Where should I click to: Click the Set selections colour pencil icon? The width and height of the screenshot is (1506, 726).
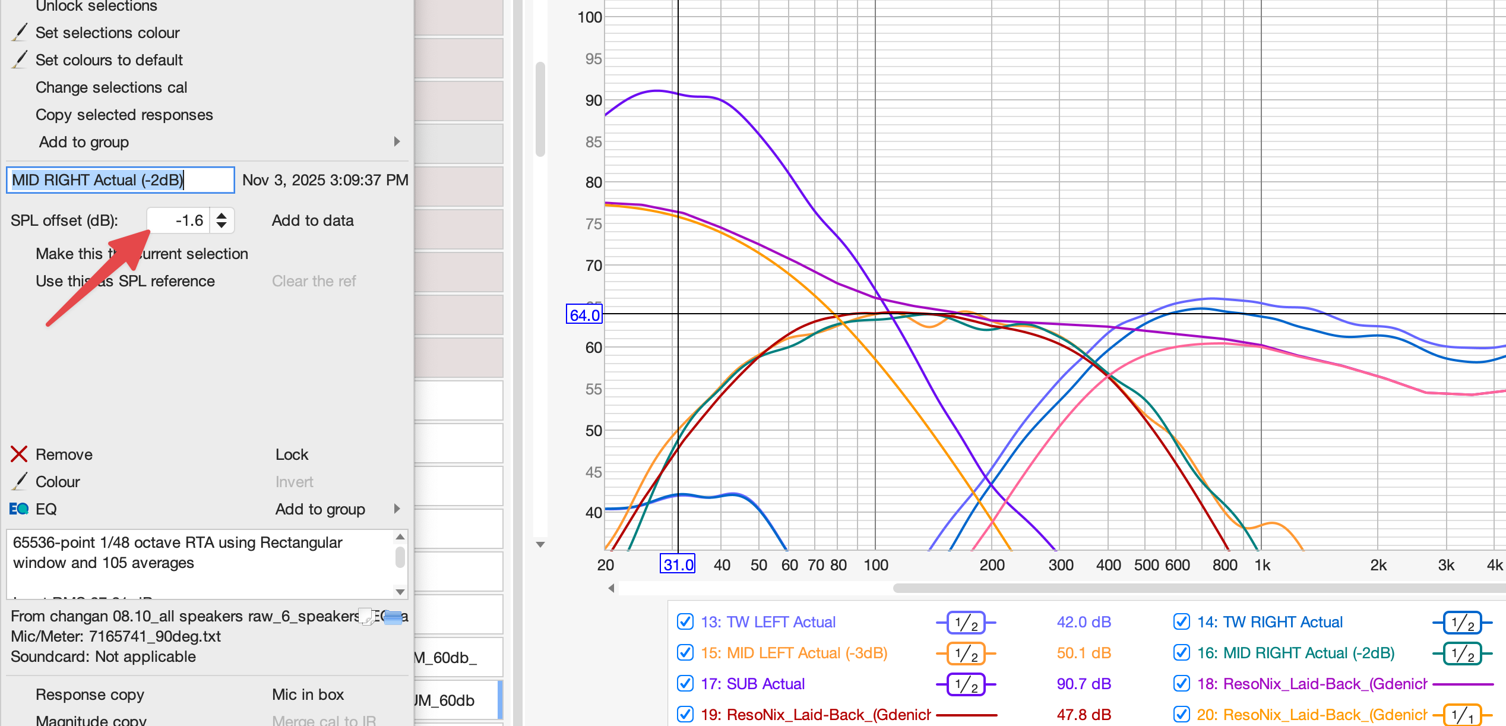19,33
